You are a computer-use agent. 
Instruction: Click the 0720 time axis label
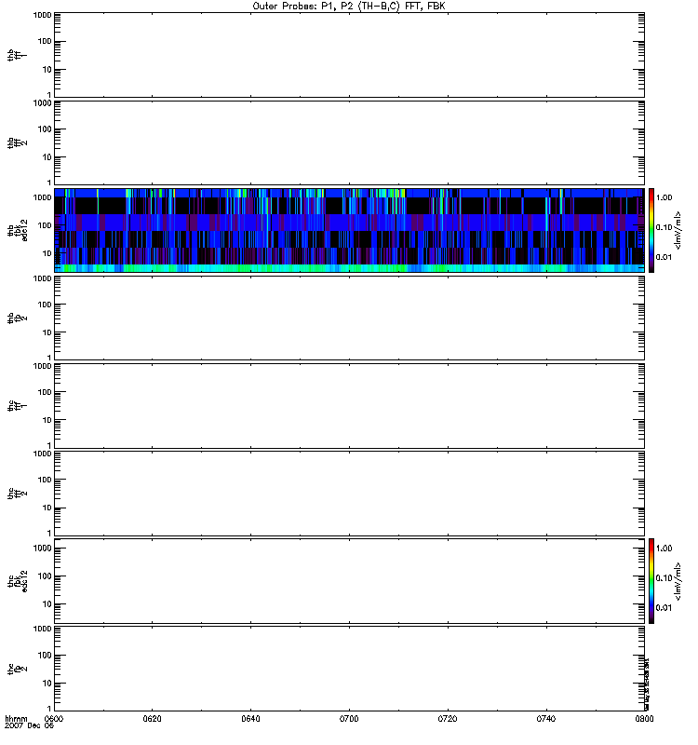tap(448, 719)
